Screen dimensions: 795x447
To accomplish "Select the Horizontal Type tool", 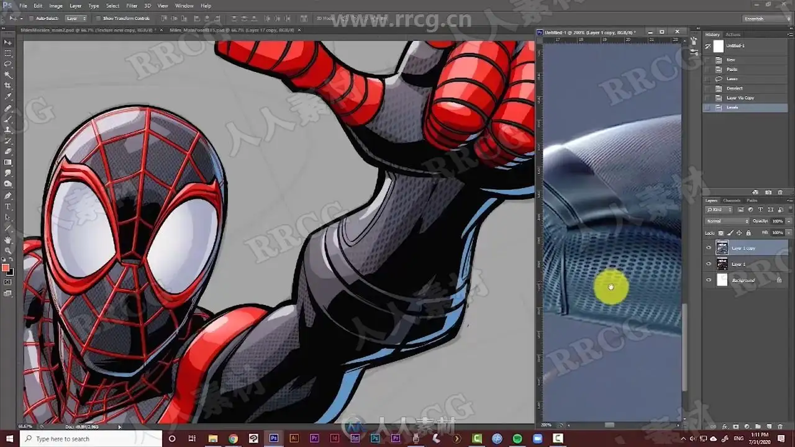I will click(x=8, y=206).
